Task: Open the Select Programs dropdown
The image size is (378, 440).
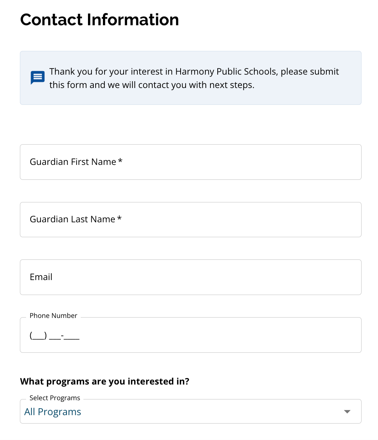Action: pos(191,412)
